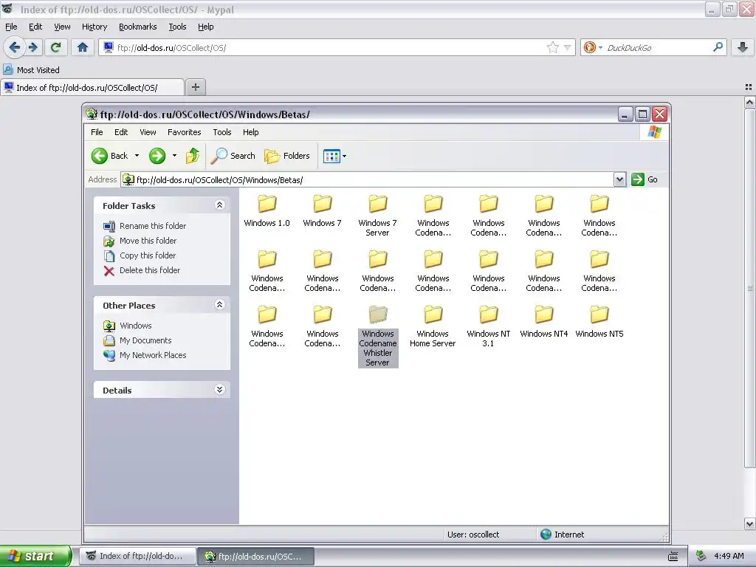Click the Mypal page scrollbar up arrow
Screen dimensions: 756x567
click(749, 102)
